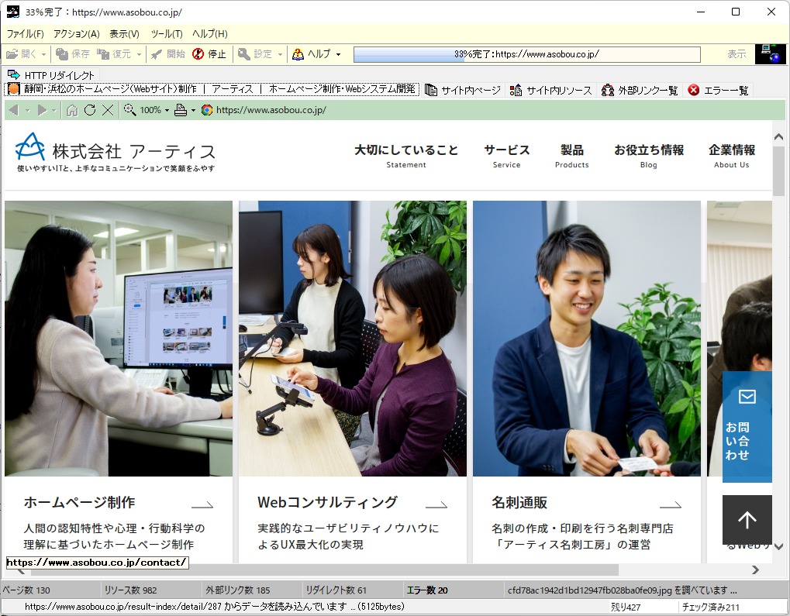Open 大切にしていること Statement nav link
790x616 pixels.
point(406,157)
